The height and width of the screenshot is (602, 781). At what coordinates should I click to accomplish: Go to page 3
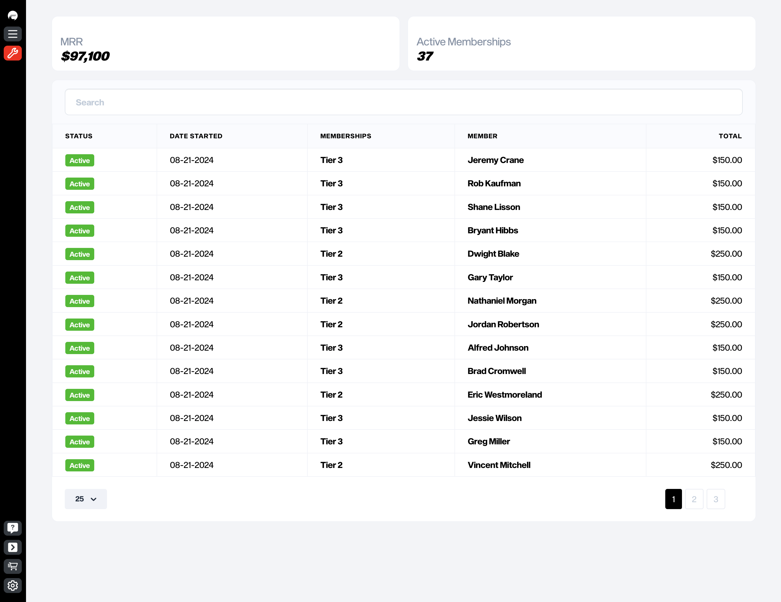715,499
